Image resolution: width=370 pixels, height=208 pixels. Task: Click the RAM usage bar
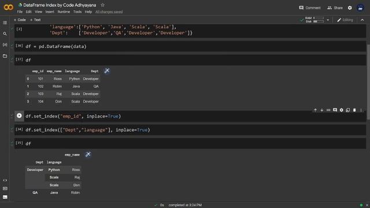(x=319, y=18)
